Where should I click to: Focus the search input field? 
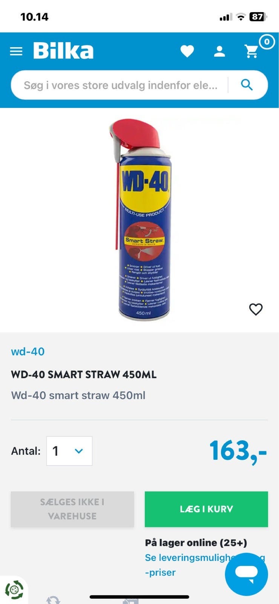(121, 85)
